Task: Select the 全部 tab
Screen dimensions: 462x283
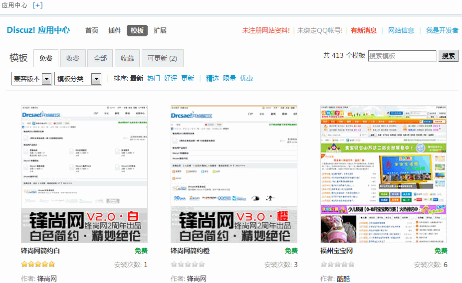Action: pos(100,58)
